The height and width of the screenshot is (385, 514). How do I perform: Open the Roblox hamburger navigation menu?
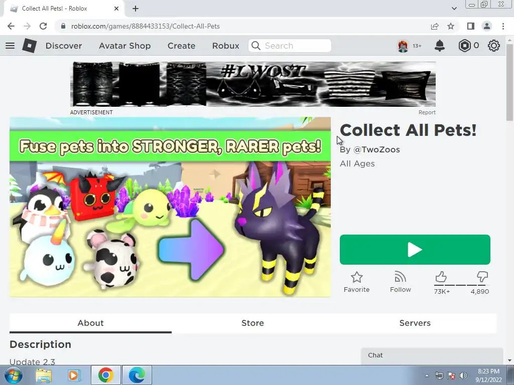click(10, 46)
